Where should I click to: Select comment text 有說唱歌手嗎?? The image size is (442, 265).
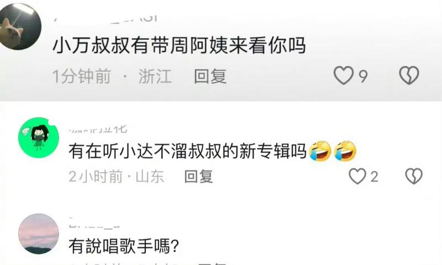click(124, 246)
